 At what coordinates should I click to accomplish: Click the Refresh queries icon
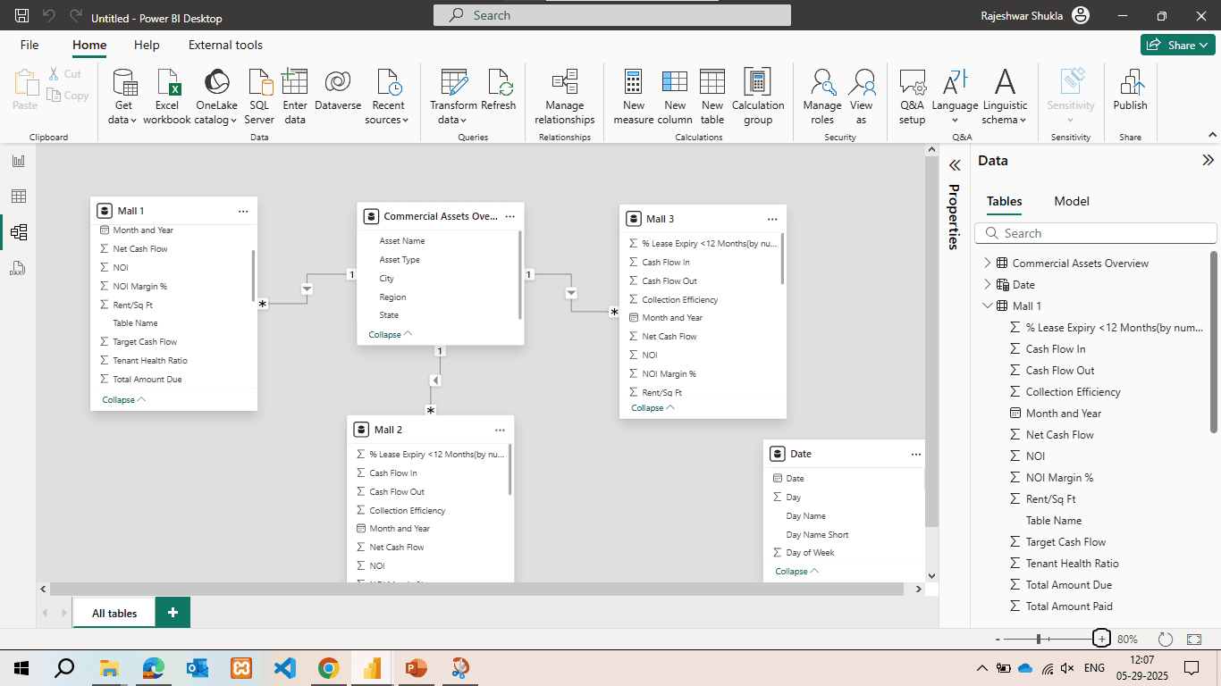[499, 83]
